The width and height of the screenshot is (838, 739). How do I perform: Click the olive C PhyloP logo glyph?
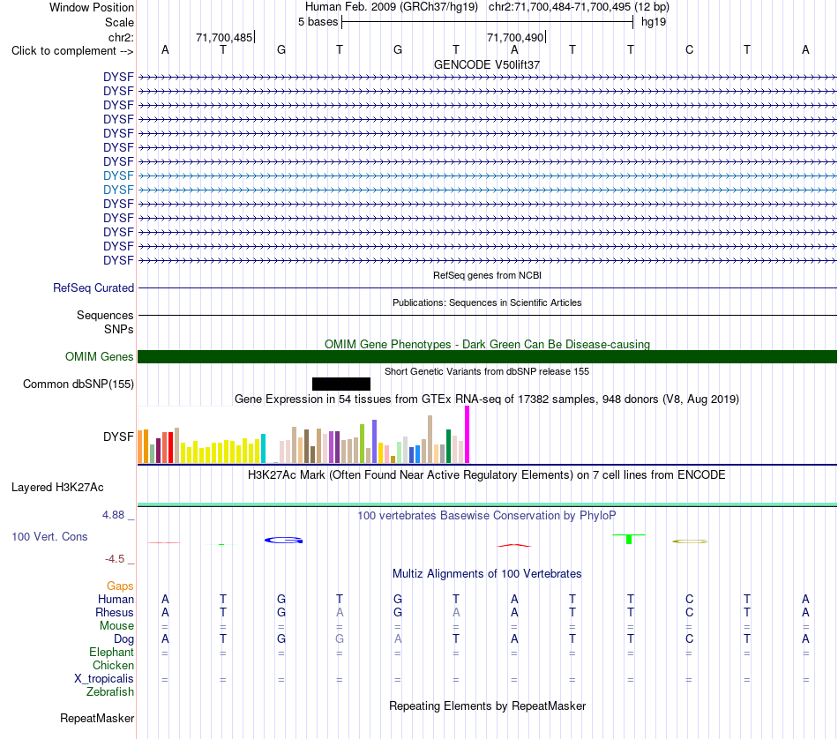pyautogui.click(x=690, y=541)
